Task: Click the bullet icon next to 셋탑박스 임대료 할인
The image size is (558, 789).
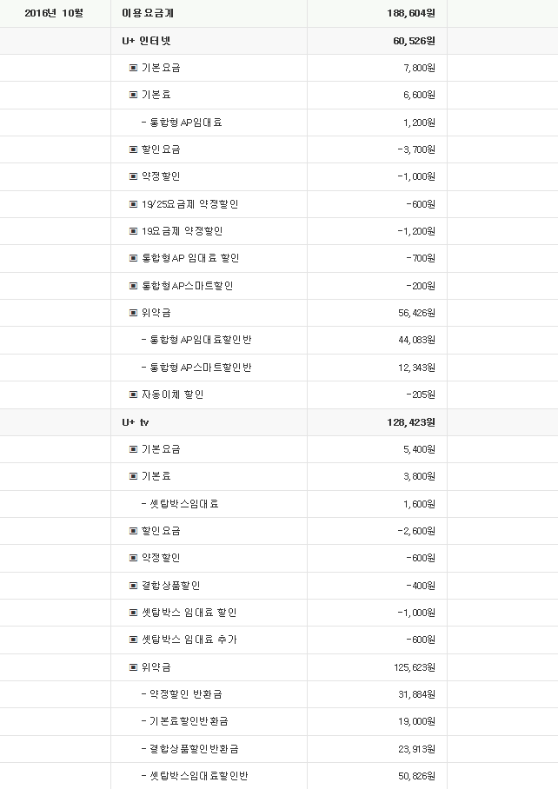Action: [133, 613]
